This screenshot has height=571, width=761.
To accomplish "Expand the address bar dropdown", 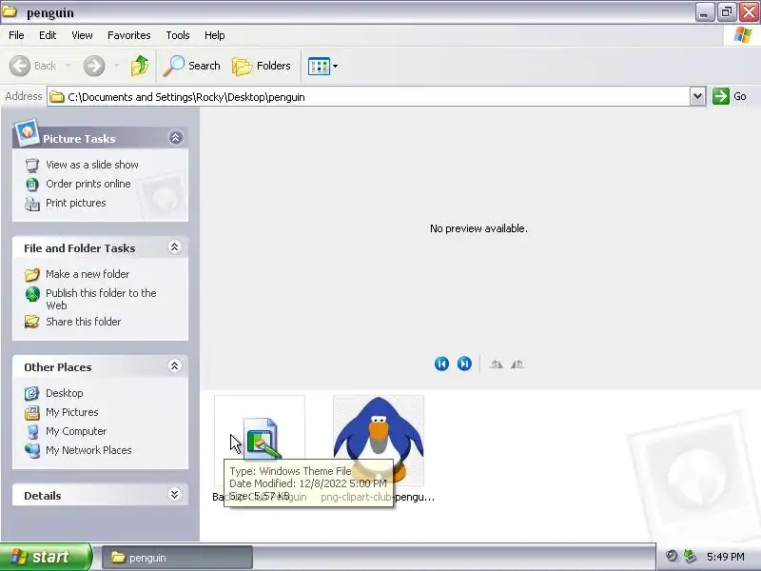I will 697,96.
